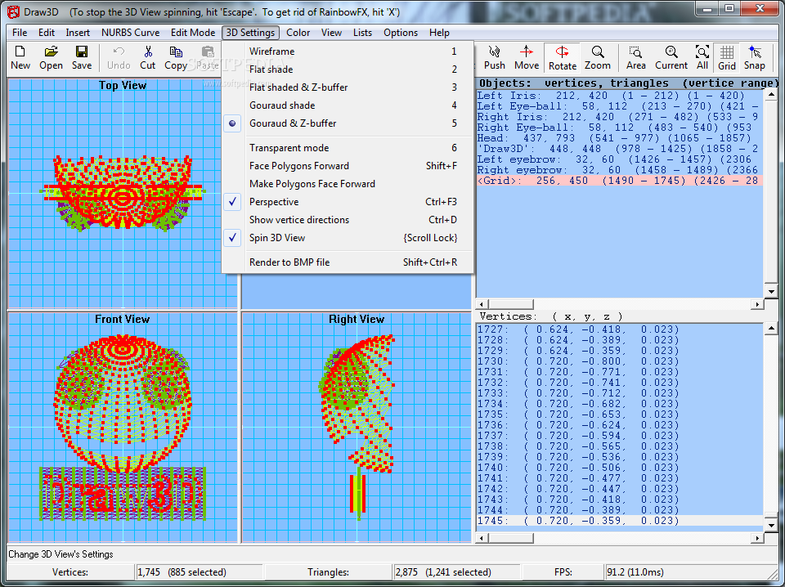Select the highlighted vertex row 1745

(620, 521)
